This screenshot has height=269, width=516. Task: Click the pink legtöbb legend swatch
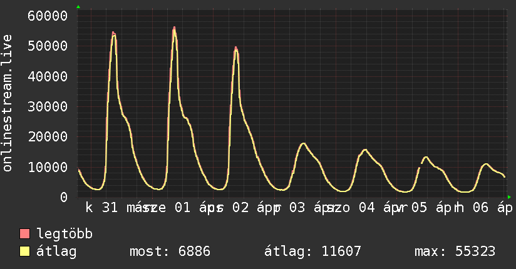click(24, 233)
